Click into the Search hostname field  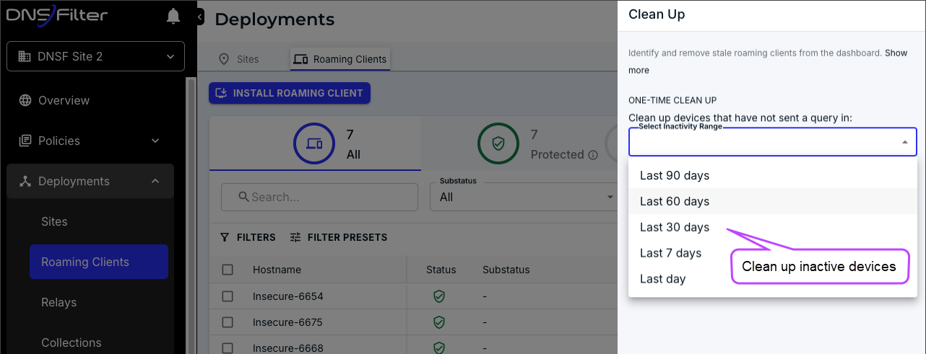(319, 197)
